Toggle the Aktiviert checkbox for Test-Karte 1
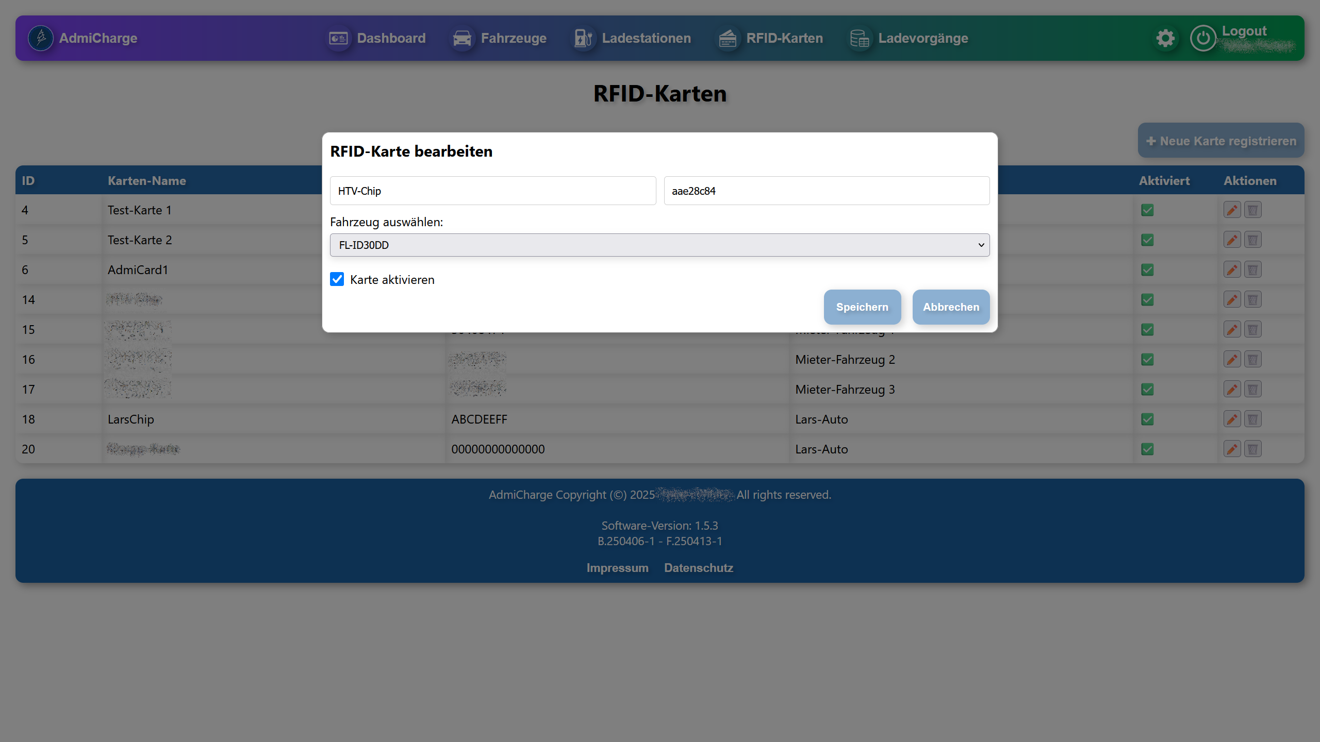The width and height of the screenshot is (1320, 742). point(1147,210)
